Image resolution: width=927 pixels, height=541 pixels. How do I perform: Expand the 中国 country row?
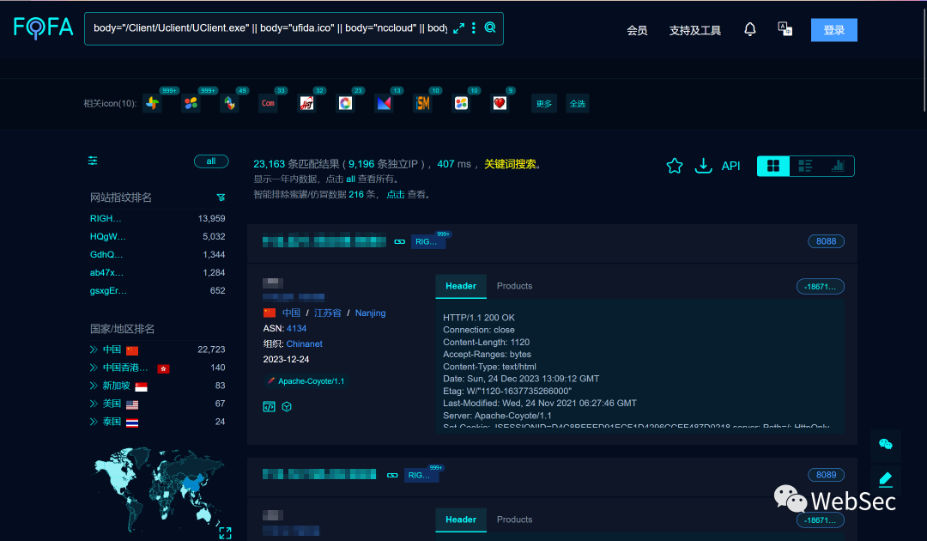[x=94, y=350]
